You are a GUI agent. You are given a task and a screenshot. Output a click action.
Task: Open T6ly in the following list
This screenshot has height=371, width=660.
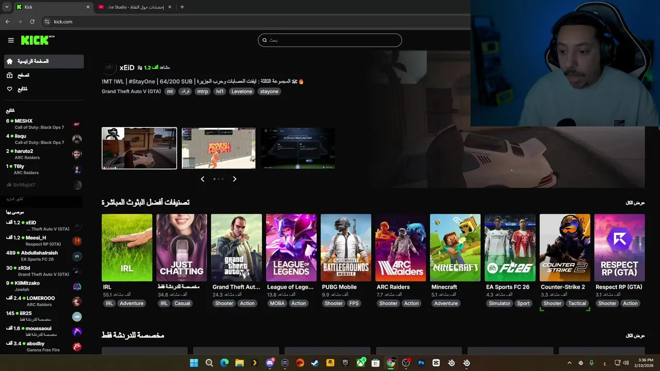[x=44, y=170]
